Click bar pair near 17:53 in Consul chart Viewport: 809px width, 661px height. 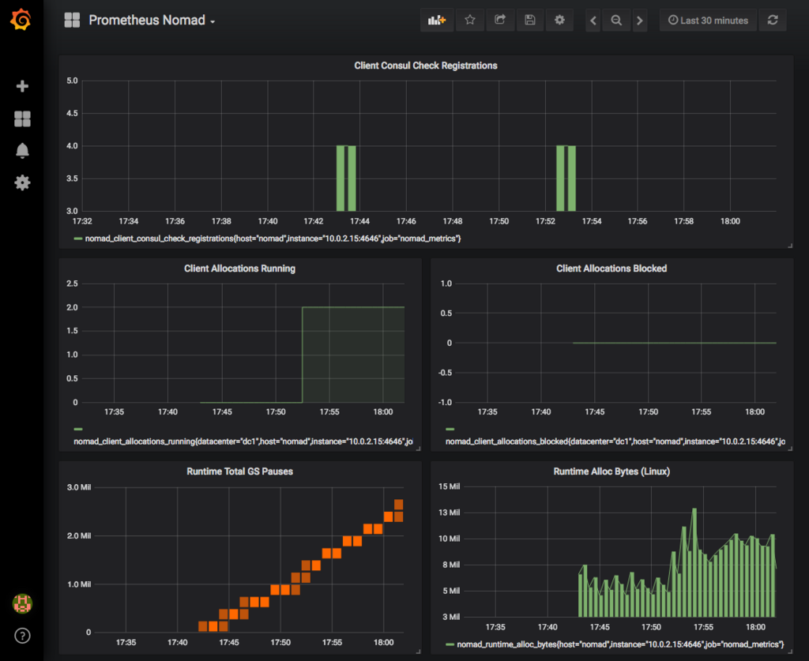pos(566,178)
